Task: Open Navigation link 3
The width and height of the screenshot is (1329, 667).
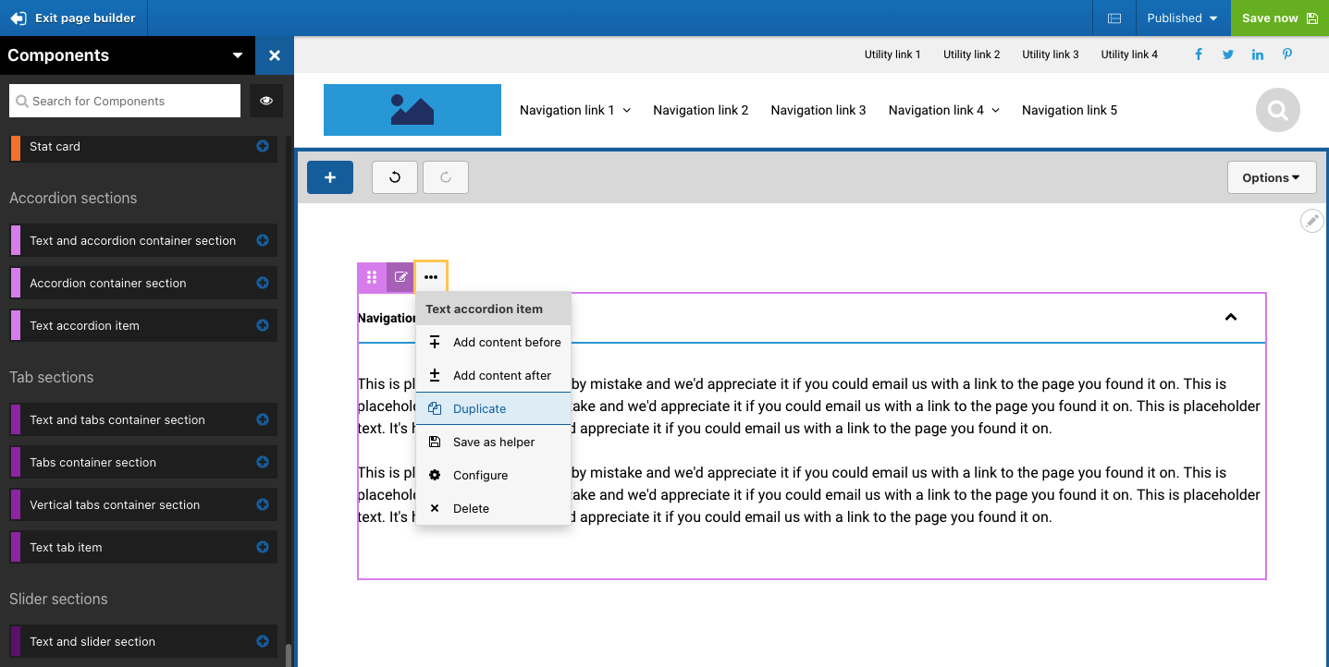Action: tap(818, 110)
